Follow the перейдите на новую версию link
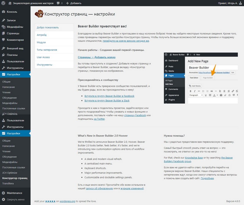Image resolution: width=244 pixels, height=205 pixels. point(126,41)
